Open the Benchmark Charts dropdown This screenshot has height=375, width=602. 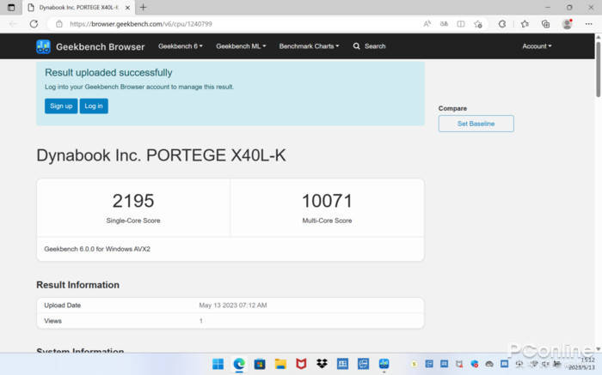click(309, 46)
